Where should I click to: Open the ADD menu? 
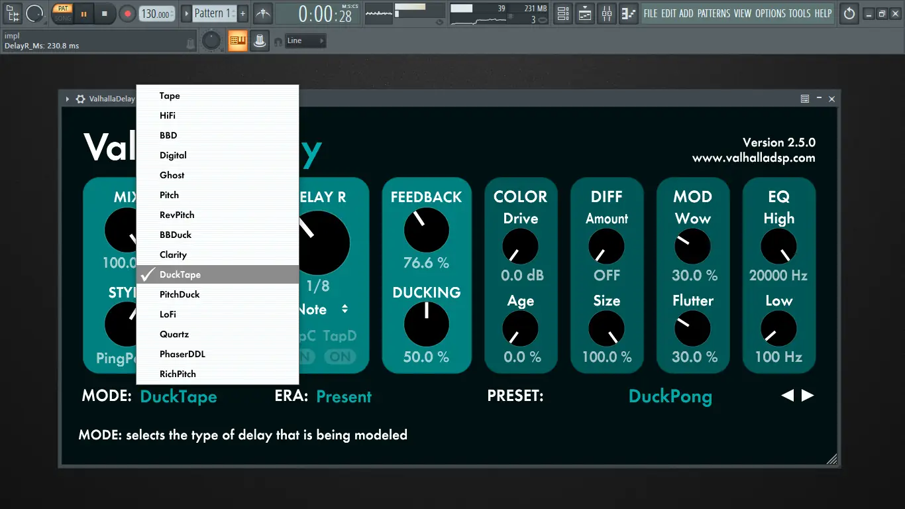tap(686, 13)
